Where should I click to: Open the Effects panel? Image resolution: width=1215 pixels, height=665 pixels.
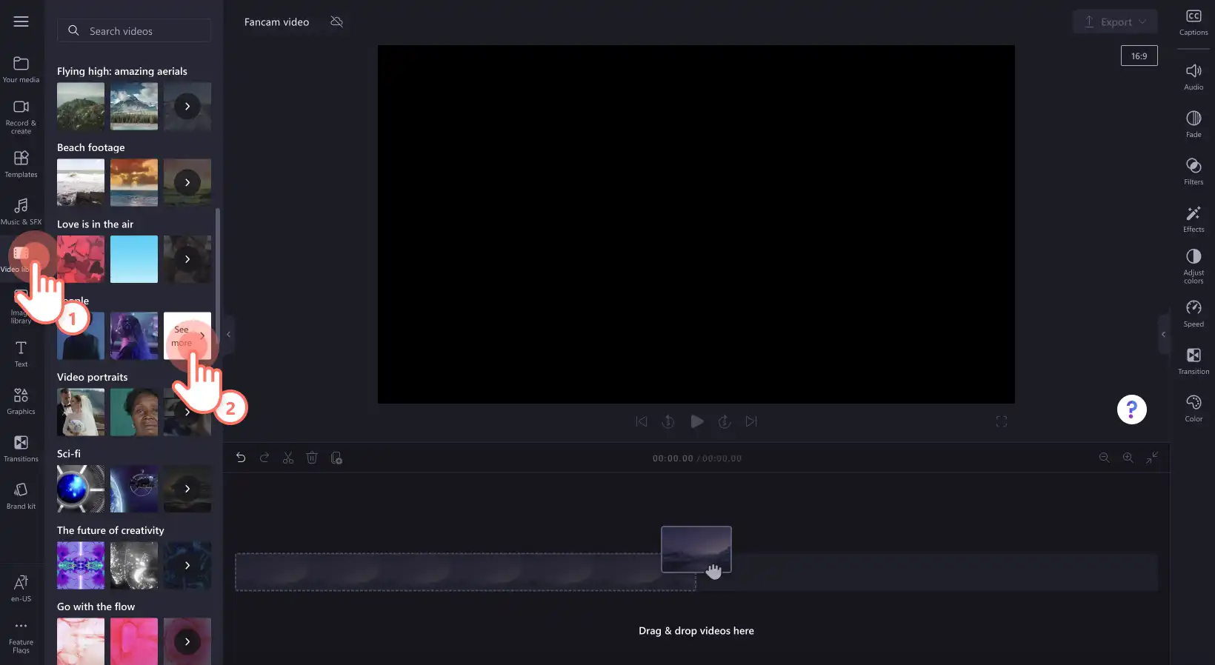1194,219
